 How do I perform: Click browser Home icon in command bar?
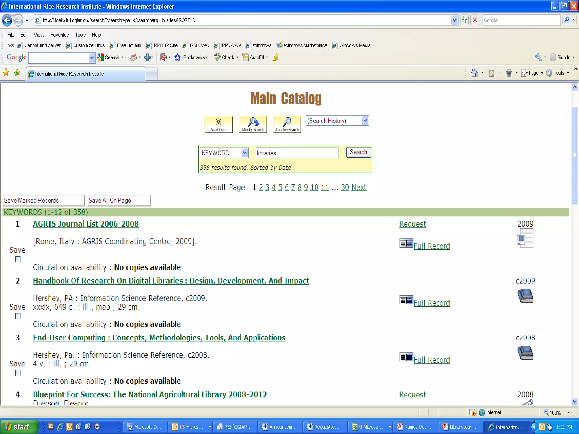coord(474,73)
